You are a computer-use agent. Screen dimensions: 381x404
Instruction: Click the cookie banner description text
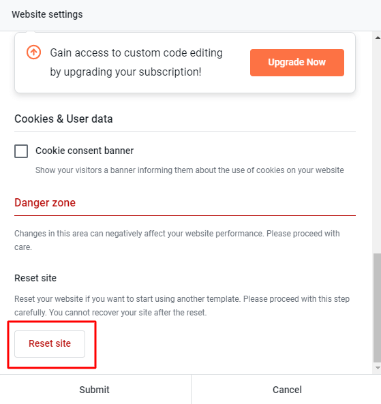(x=189, y=170)
